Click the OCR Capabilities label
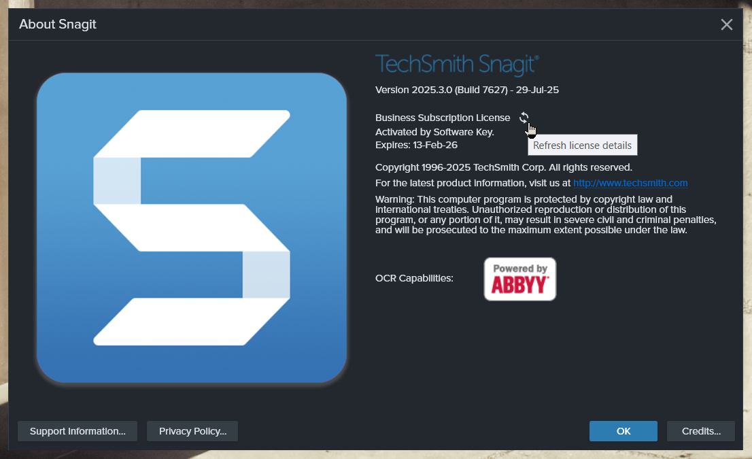752x459 pixels. pyautogui.click(x=414, y=278)
